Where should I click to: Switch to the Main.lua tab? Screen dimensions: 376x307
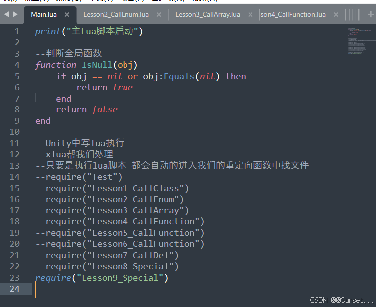click(44, 15)
